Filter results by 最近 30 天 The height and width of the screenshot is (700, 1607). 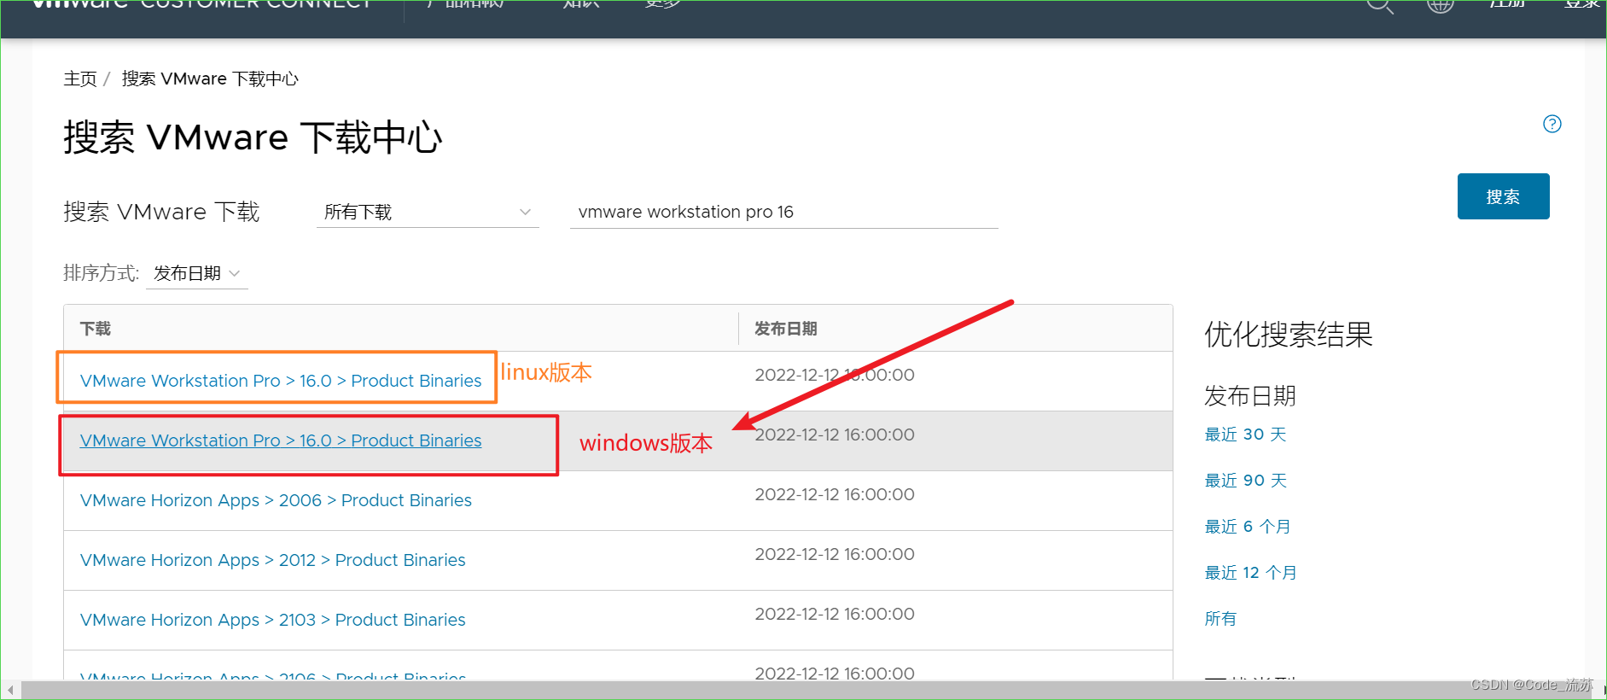[1245, 435]
